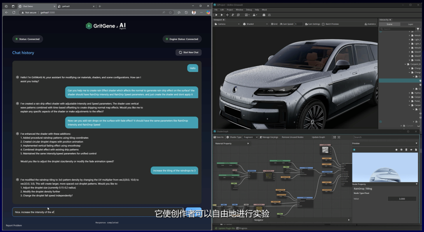424x232 pixels.
Task: Select the rotate transform tool
Action: click(x=233, y=15)
